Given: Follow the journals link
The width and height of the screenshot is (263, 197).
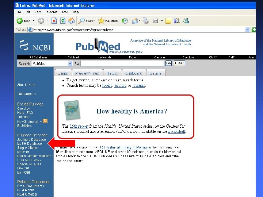Looking at the screenshot, I should tap(138, 85).
